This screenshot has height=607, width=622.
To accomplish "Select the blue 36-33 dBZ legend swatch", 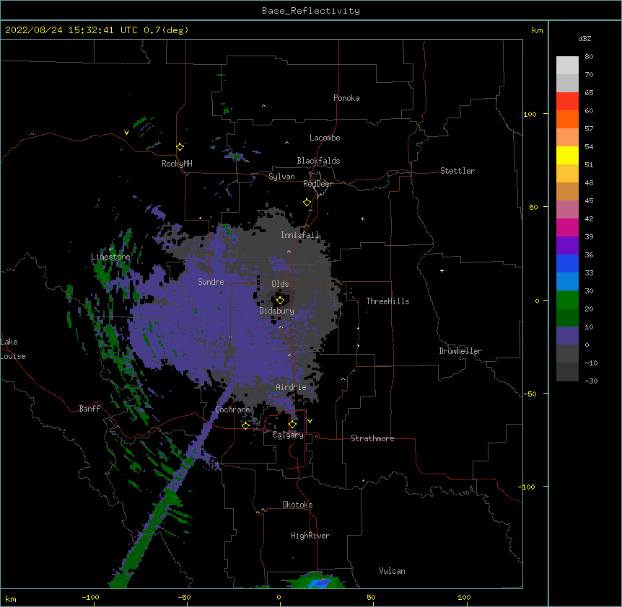I will (x=567, y=263).
